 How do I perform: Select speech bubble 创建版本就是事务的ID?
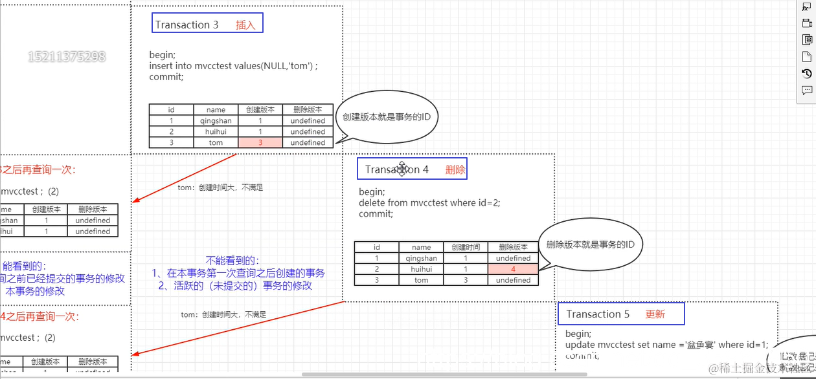point(386,117)
